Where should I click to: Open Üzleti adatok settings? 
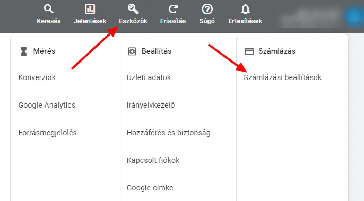tap(149, 77)
